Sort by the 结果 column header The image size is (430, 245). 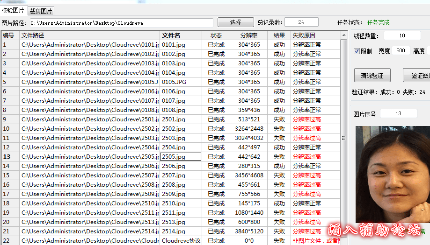(x=279, y=35)
